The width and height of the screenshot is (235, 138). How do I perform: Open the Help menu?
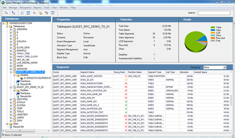click(73, 8)
